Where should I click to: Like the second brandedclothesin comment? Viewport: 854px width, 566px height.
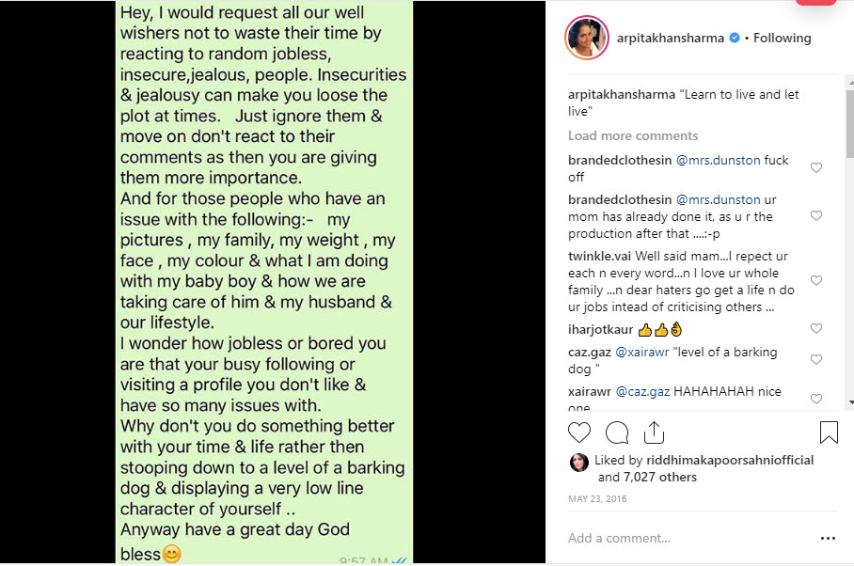pos(816,216)
